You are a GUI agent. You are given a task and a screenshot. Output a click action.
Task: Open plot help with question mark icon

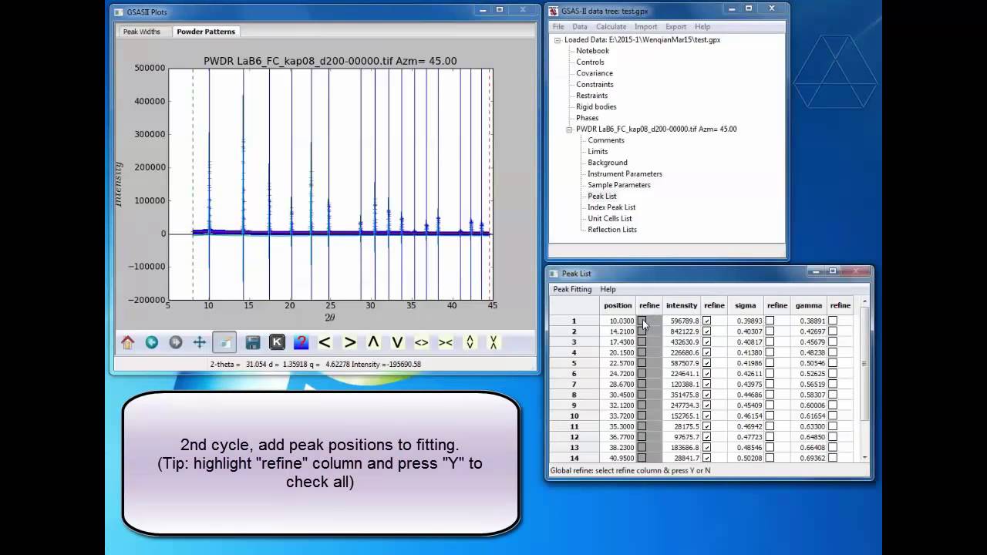[301, 342]
